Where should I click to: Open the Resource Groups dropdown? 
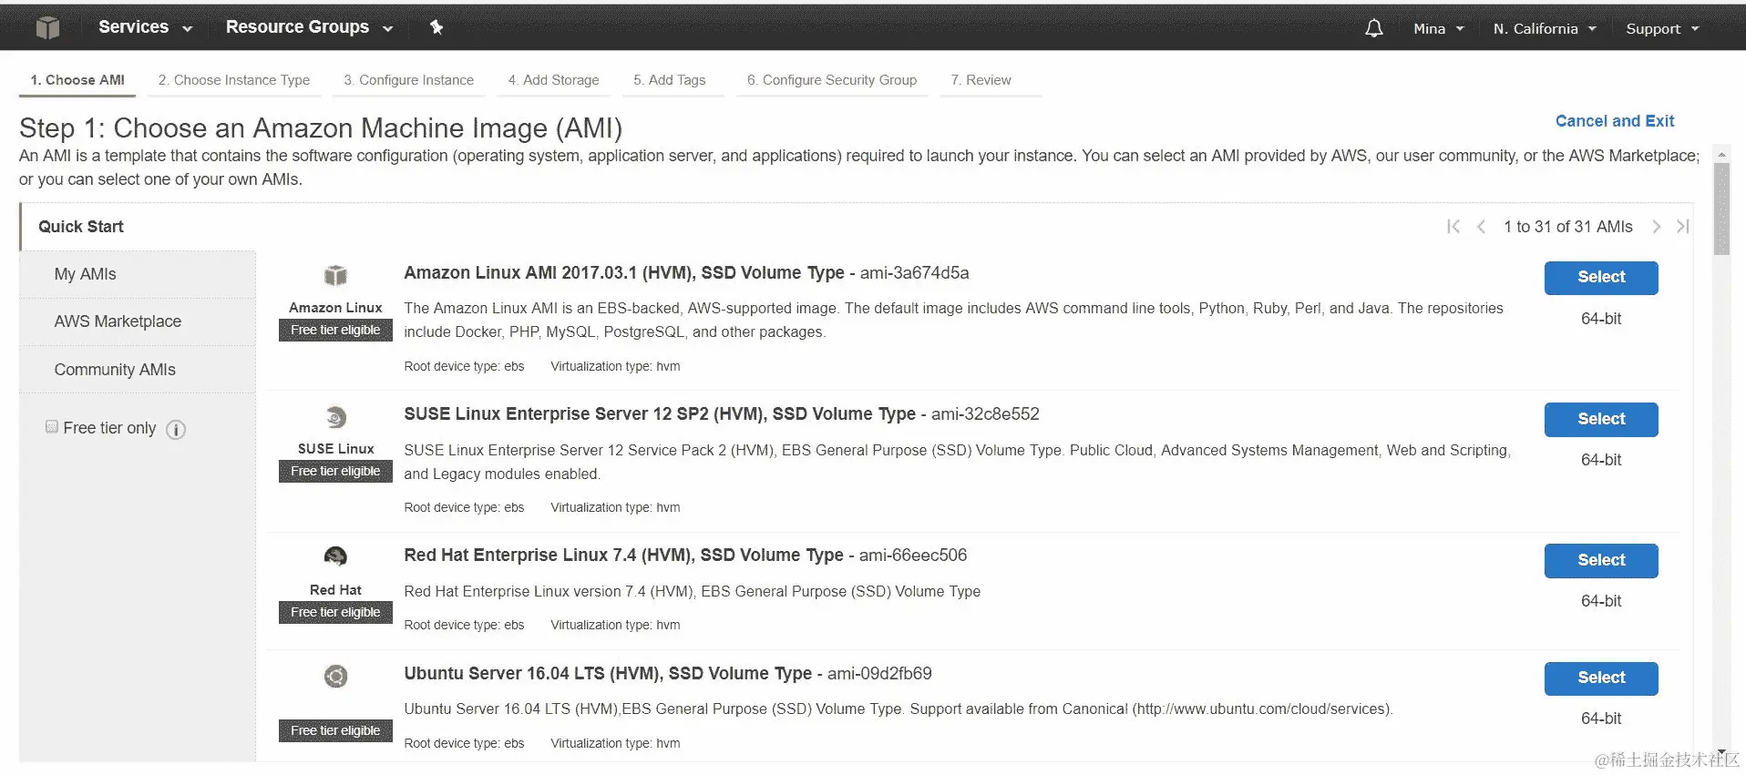(x=309, y=27)
